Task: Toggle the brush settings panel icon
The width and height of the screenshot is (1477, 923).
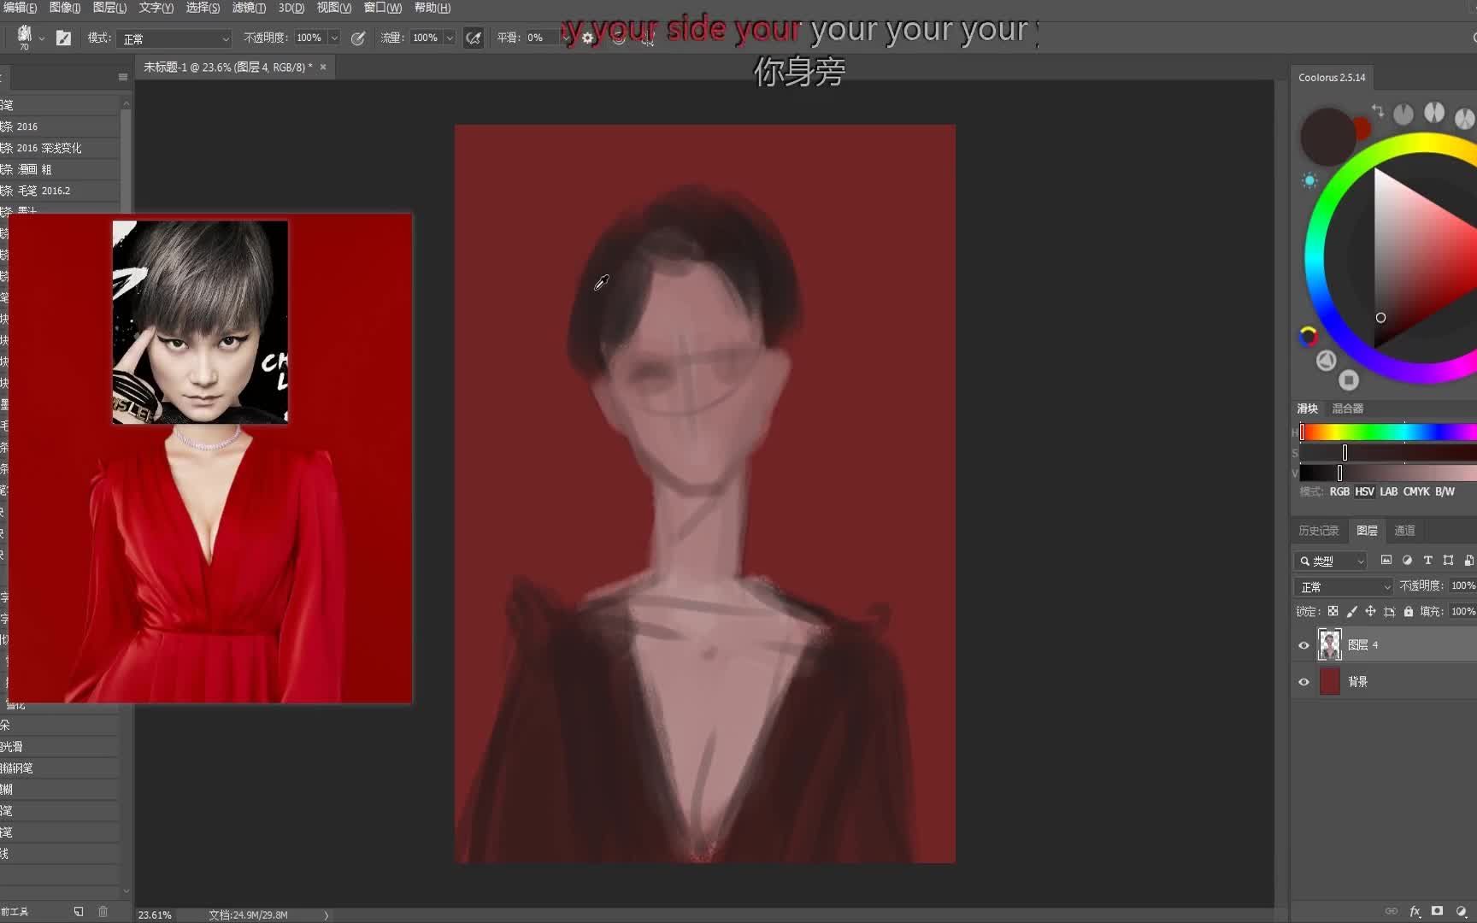Action: click(x=63, y=38)
